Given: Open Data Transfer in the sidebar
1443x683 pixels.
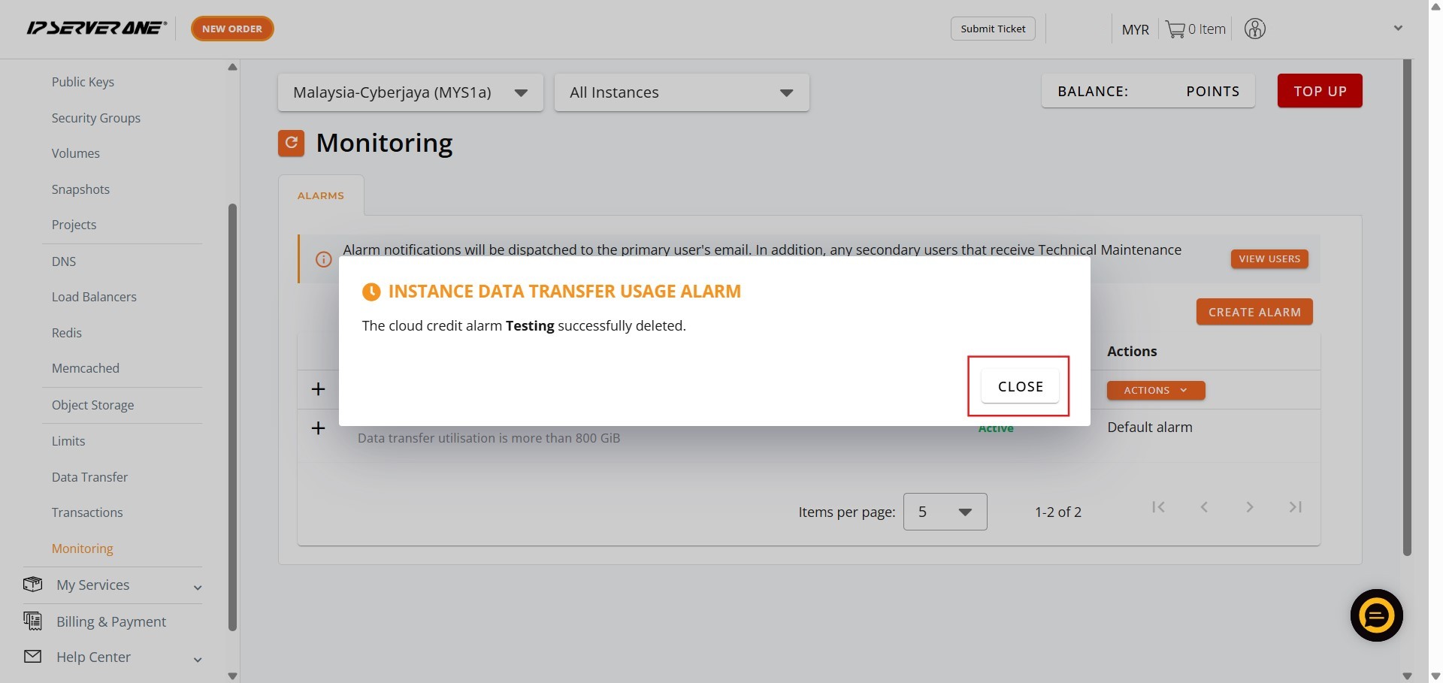Looking at the screenshot, I should pos(89,477).
